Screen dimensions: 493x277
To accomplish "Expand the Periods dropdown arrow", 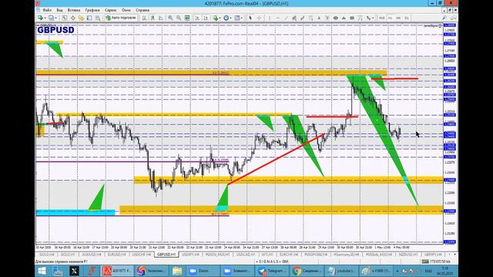I will coord(230,18).
